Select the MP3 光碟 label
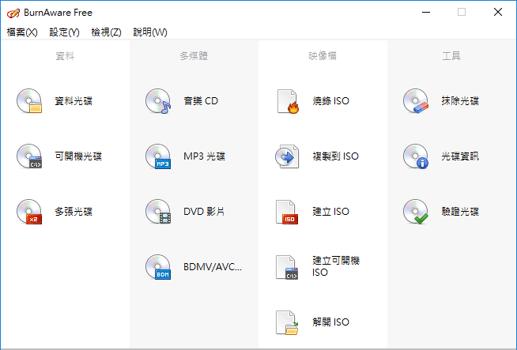The width and height of the screenshot is (517, 350). (x=204, y=156)
